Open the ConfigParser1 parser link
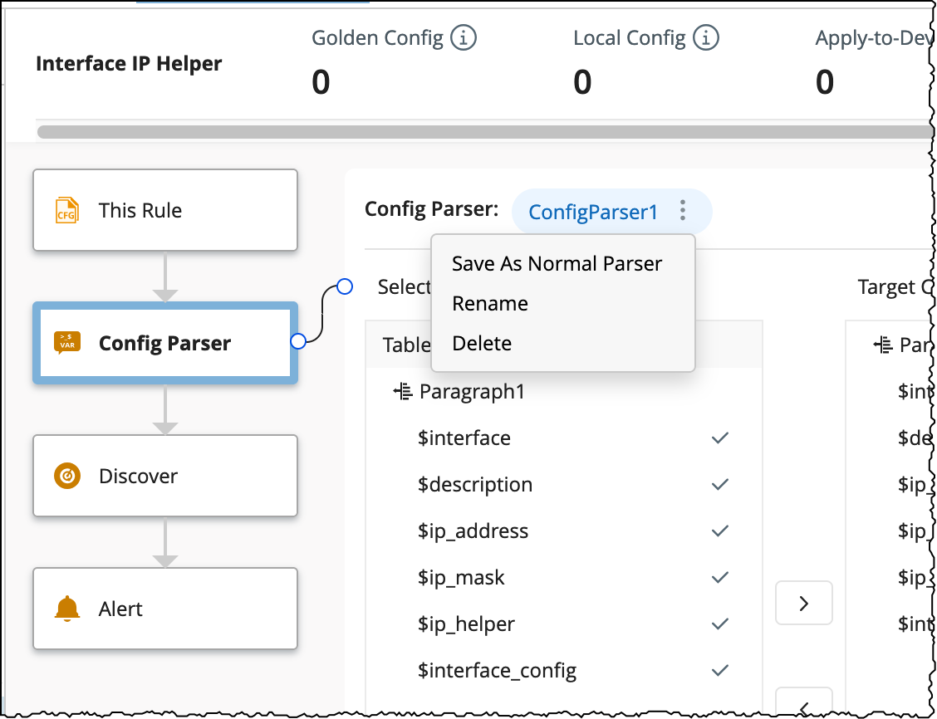Image resolution: width=937 pixels, height=719 pixels. click(x=593, y=212)
